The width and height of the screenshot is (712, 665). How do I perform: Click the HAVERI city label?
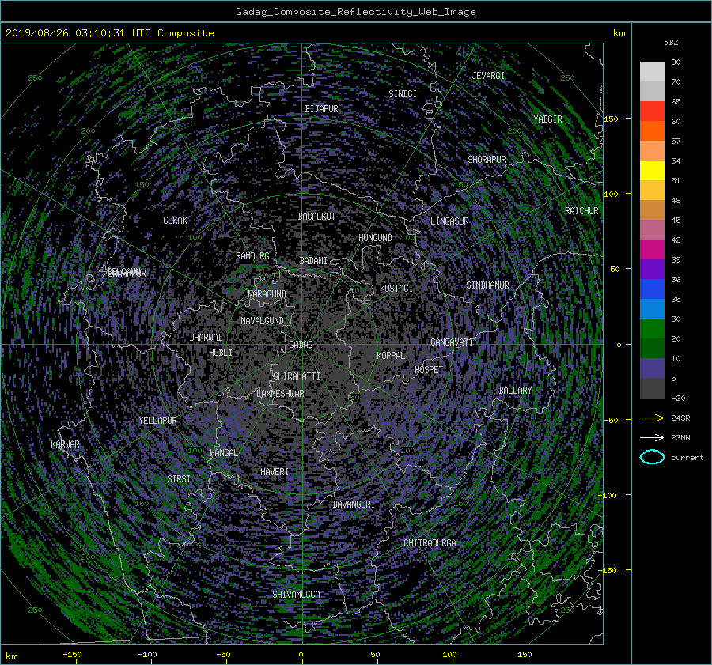[x=275, y=472]
